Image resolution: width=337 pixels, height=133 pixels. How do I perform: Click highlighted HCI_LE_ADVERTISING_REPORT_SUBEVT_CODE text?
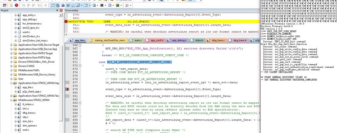(140, 62)
